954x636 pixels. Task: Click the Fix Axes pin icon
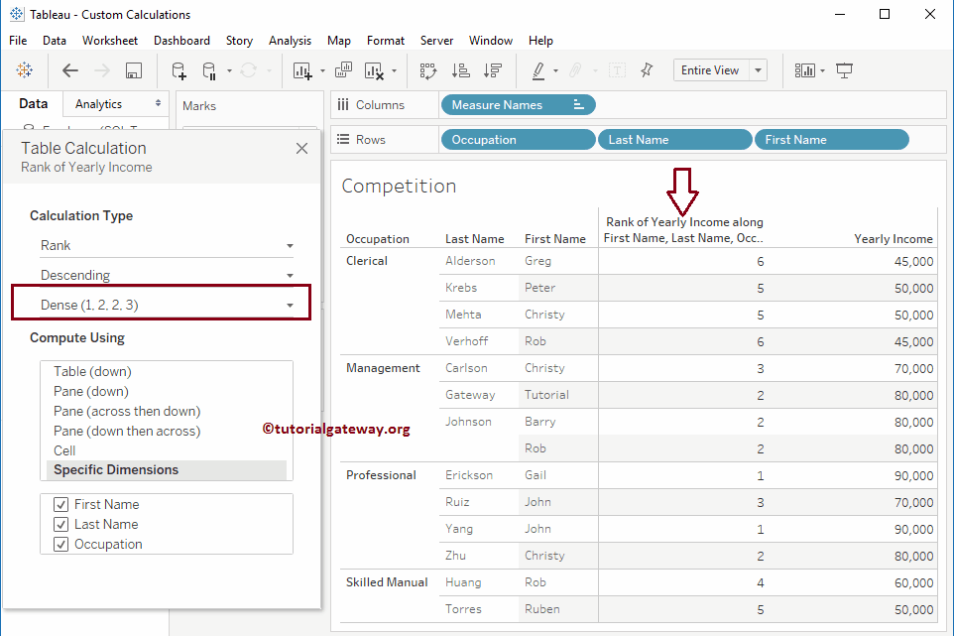click(x=647, y=70)
